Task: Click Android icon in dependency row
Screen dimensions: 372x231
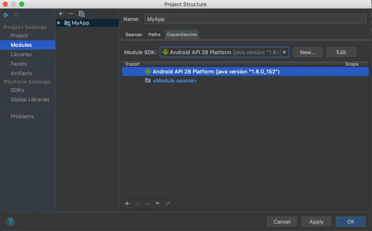Action: click(148, 71)
